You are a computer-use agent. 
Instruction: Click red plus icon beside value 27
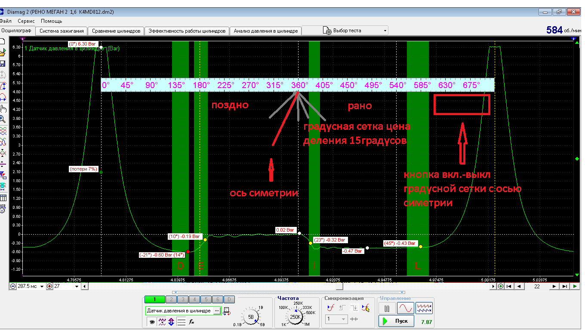coord(49,286)
